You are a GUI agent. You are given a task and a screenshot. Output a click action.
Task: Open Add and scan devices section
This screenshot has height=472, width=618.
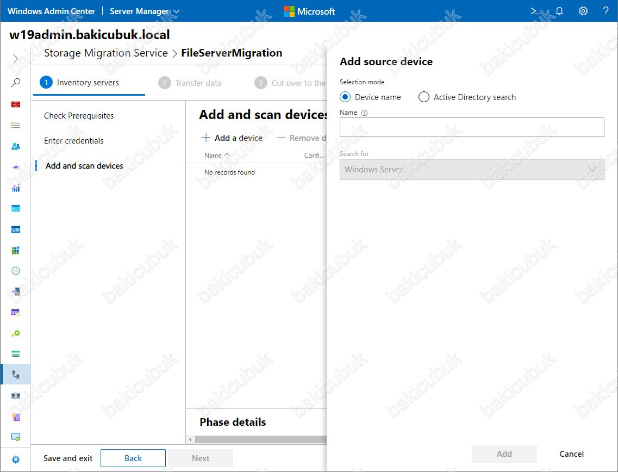click(x=84, y=166)
